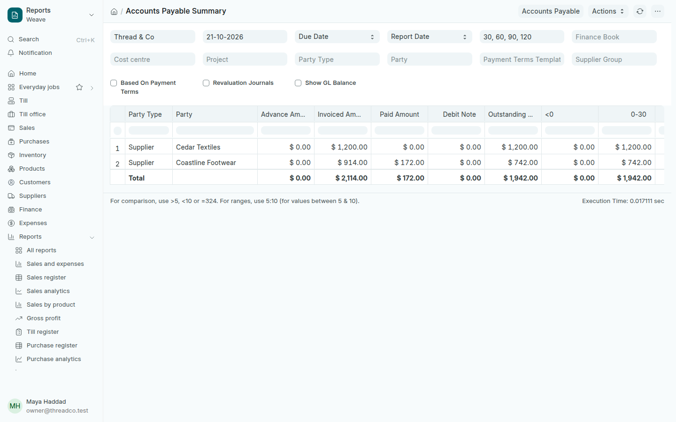Open Customers in the sidebar
The width and height of the screenshot is (676, 422).
51,182
